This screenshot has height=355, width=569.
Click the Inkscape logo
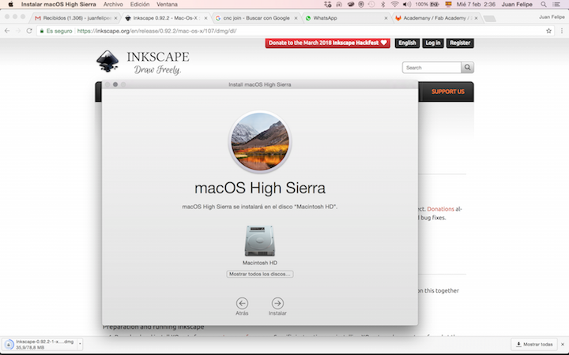pos(142,62)
